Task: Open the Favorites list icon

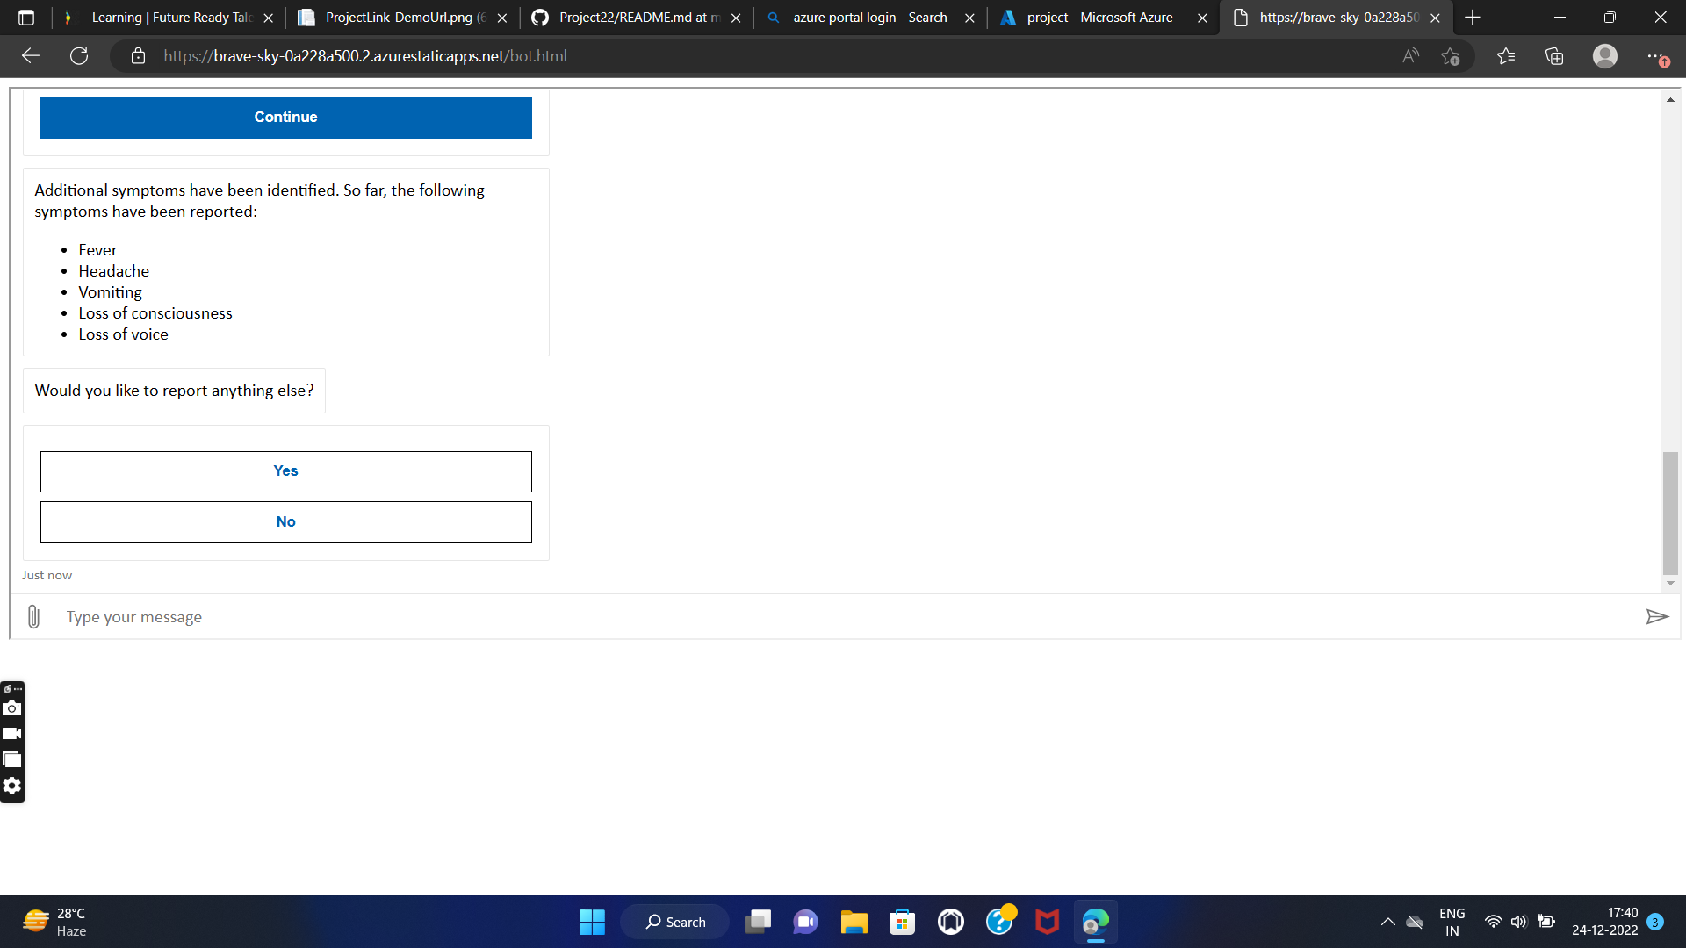Action: (x=1506, y=56)
